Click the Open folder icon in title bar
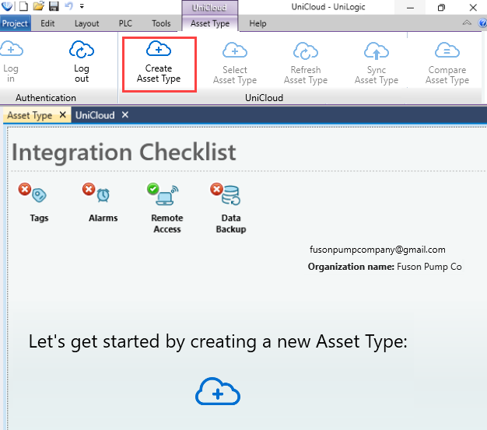 click(37, 7)
